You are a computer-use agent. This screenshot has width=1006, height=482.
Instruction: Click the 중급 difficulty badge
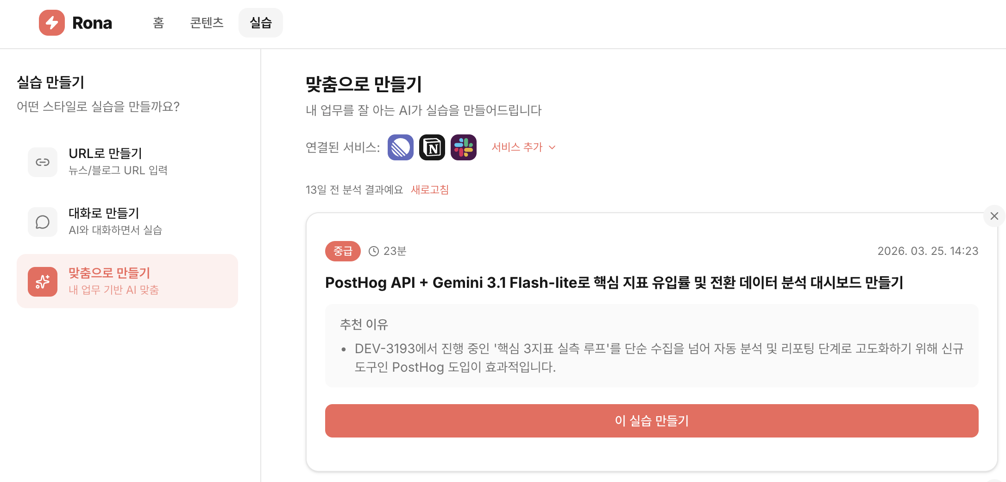tap(343, 251)
